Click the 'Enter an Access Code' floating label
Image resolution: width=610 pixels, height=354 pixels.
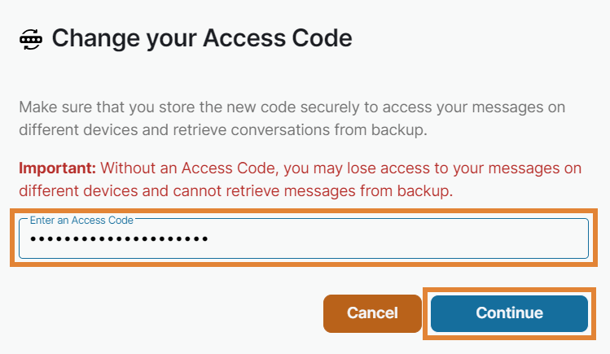[81, 220]
